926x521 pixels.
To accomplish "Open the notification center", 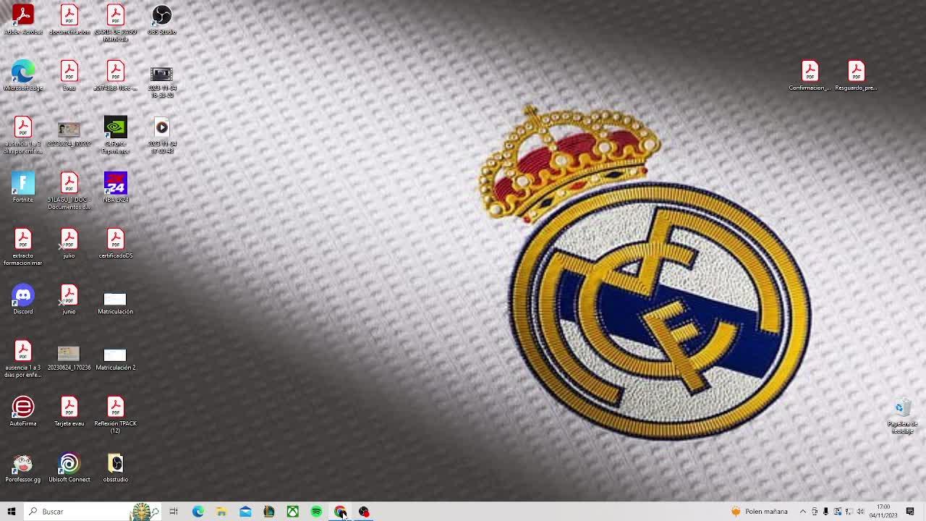I will tap(910, 512).
